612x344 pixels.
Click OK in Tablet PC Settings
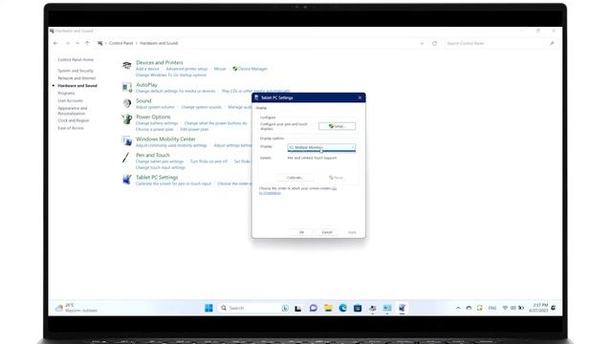tap(301, 232)
